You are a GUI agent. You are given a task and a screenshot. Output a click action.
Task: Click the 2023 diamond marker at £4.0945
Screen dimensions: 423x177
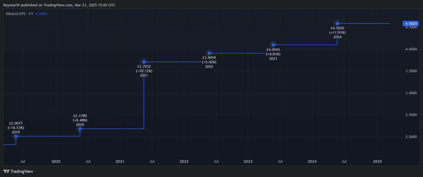point(273,45)
